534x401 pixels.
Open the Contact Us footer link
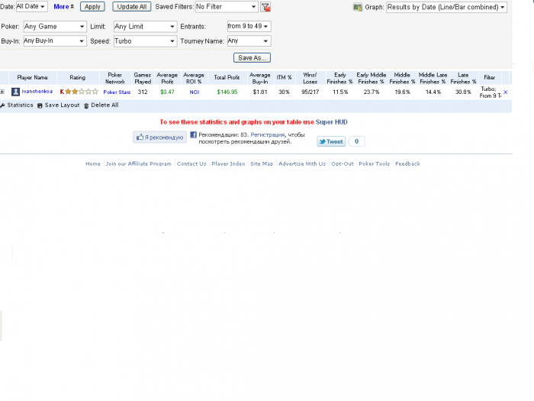(191, 163)
